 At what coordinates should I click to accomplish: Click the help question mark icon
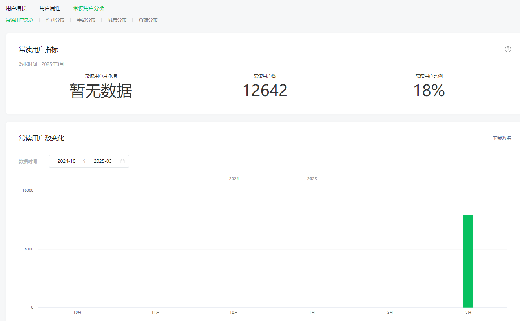[508, 49]
